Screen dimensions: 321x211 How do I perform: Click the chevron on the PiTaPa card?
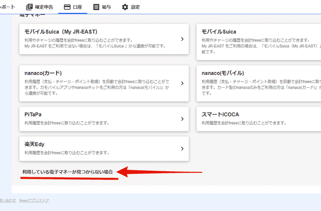[x=182, y=119]
